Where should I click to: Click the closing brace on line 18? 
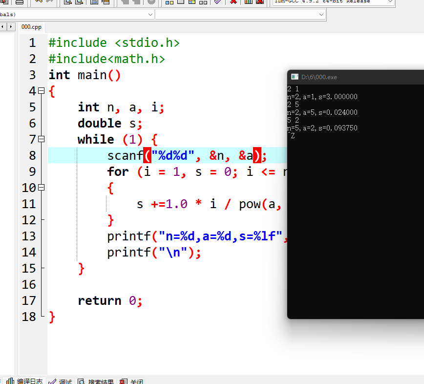click(52, 317)
